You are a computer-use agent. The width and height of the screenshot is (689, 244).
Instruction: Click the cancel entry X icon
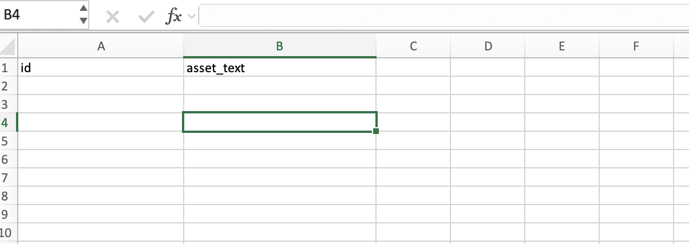[x=113, y=17]
